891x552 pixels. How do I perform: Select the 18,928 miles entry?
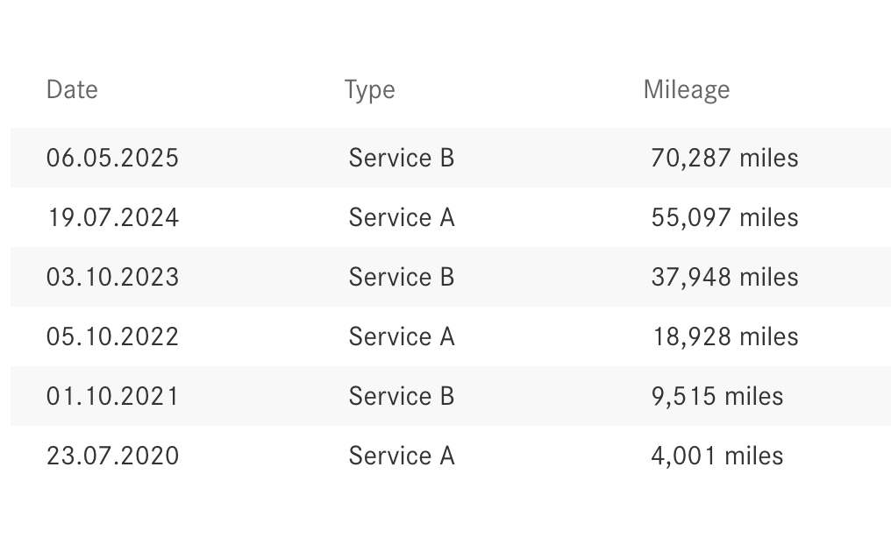724,336
